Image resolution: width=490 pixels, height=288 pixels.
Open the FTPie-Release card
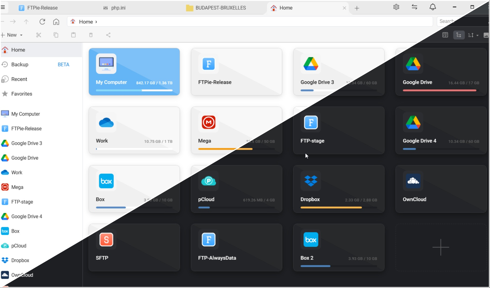point(236,72)
